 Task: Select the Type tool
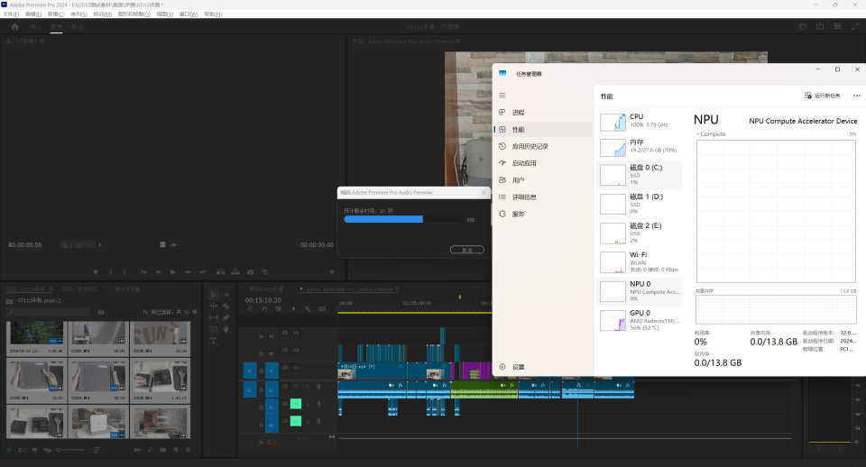click(213, 341)
